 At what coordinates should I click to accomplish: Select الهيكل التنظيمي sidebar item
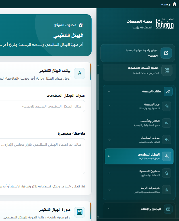coord(139,156)
